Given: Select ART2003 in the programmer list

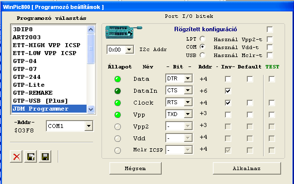Looking at the screenshot, I should tap(49, 37).
